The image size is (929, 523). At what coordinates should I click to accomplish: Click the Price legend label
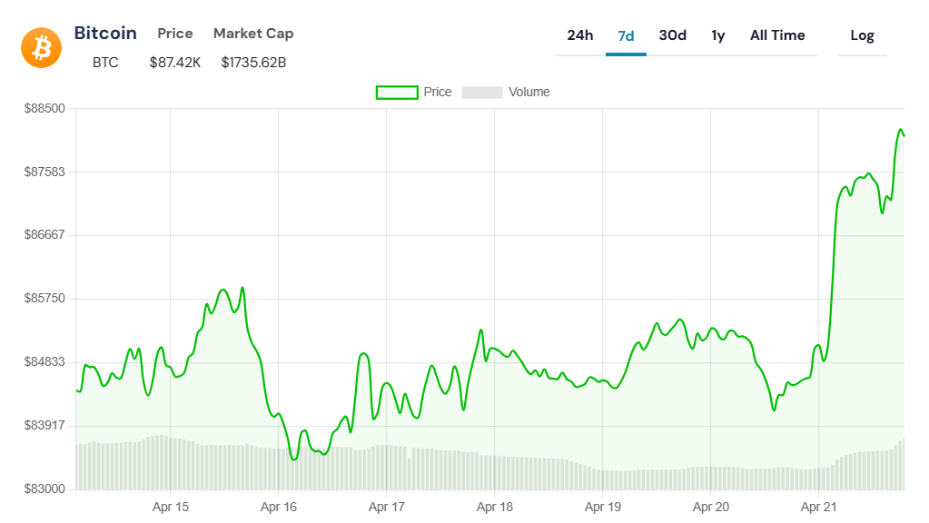(x=437, y=93)
